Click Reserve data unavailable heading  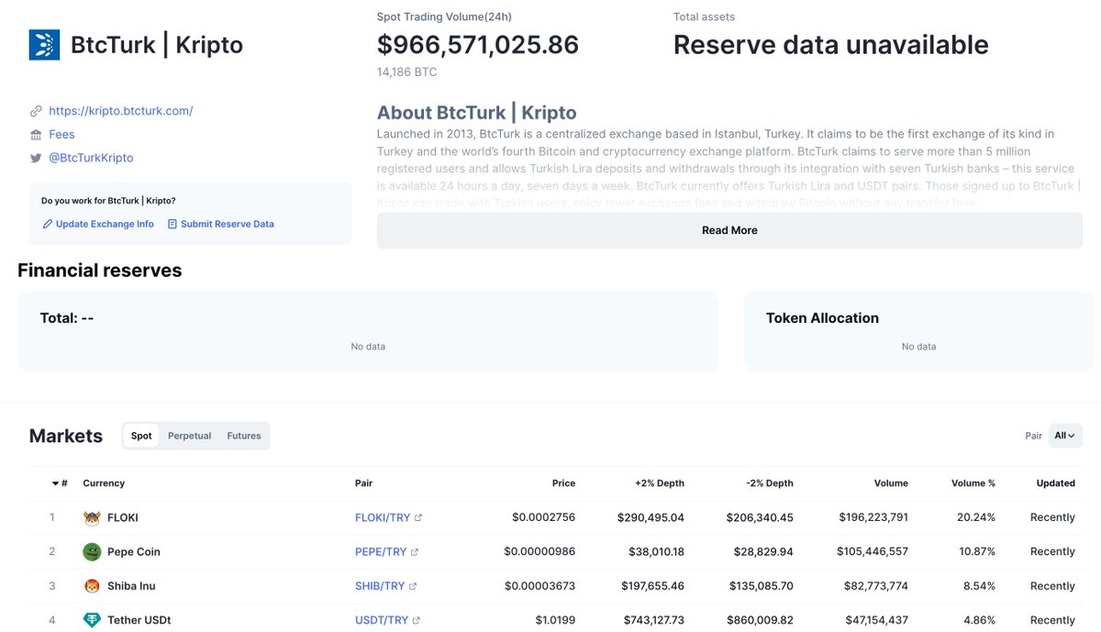tap(831, 45)
